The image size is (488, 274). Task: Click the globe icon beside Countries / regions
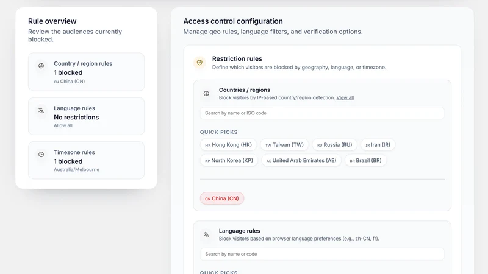click(x=206, y=94)
